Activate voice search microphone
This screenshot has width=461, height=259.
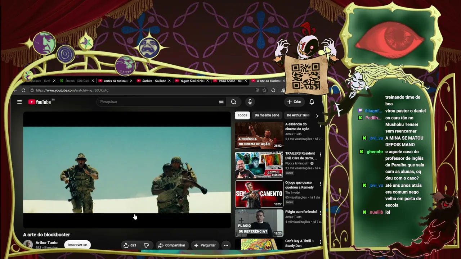pos(250,102)
